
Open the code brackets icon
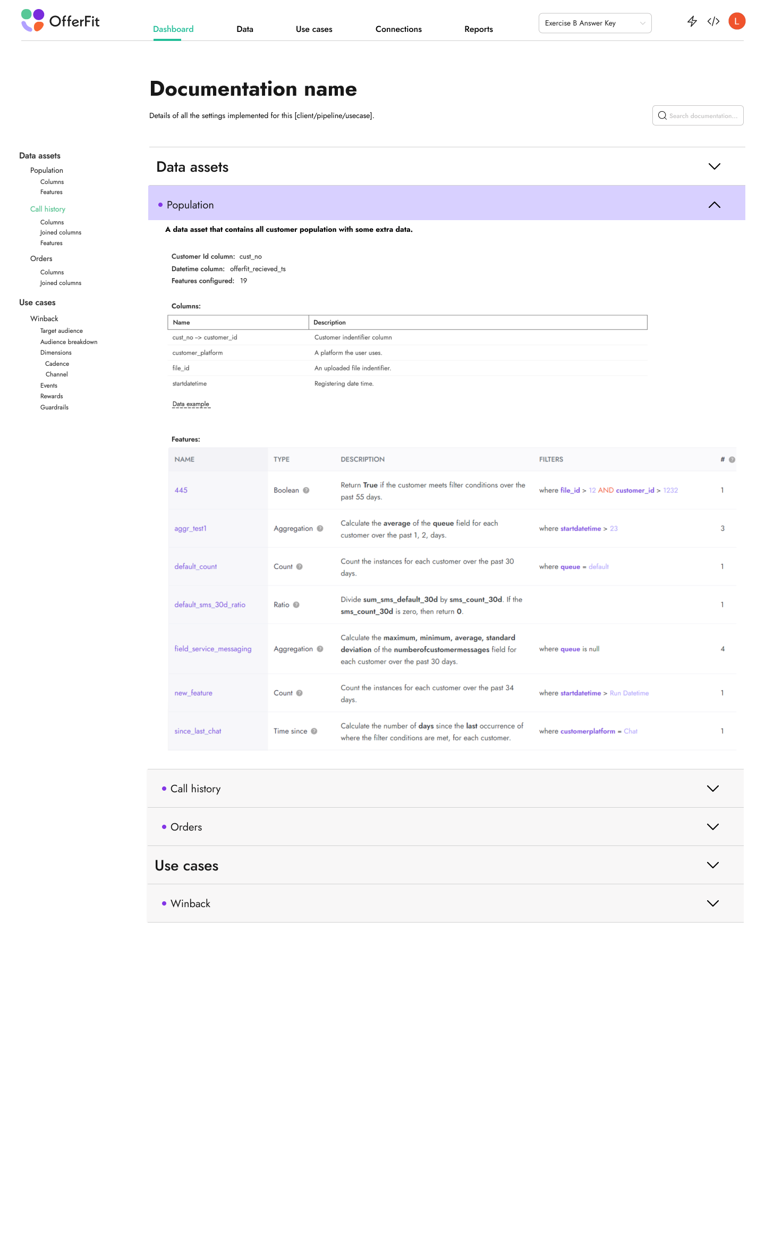click(x=713, y=21)
